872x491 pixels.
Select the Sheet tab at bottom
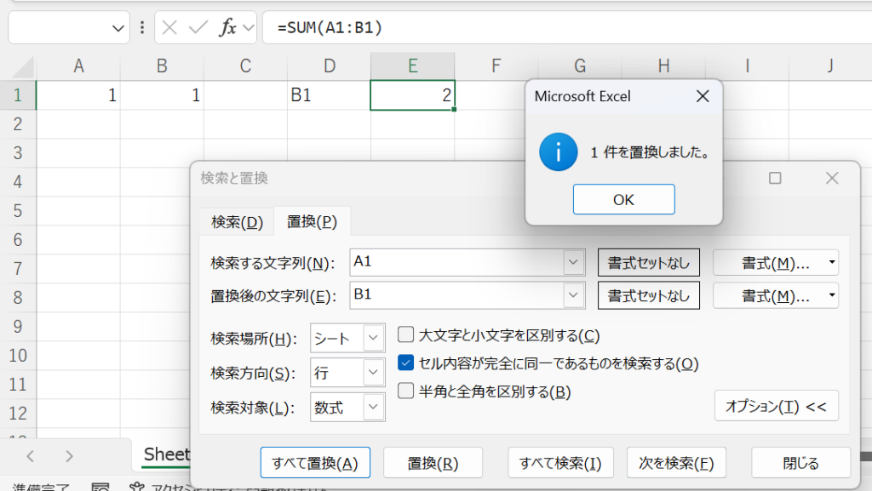166,454
